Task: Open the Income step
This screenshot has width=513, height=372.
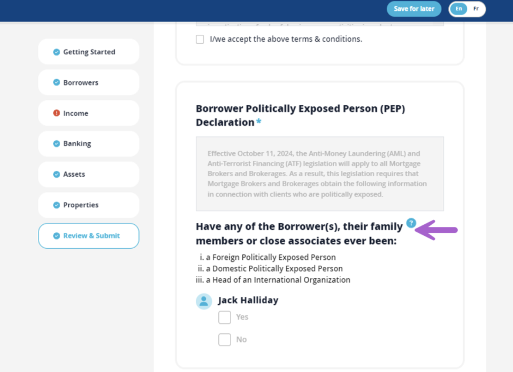Action: (89, 113)
